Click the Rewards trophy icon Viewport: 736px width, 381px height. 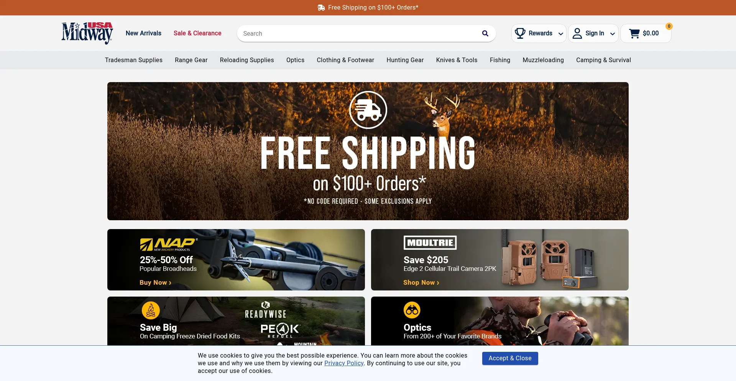tap(520, 33)
